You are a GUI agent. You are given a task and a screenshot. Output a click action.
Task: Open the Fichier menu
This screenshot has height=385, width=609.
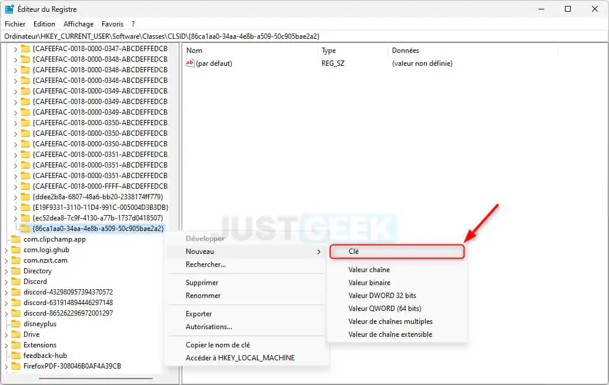point(15,24)
